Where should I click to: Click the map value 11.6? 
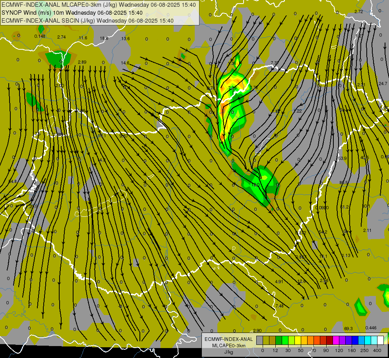pos(83,38)
